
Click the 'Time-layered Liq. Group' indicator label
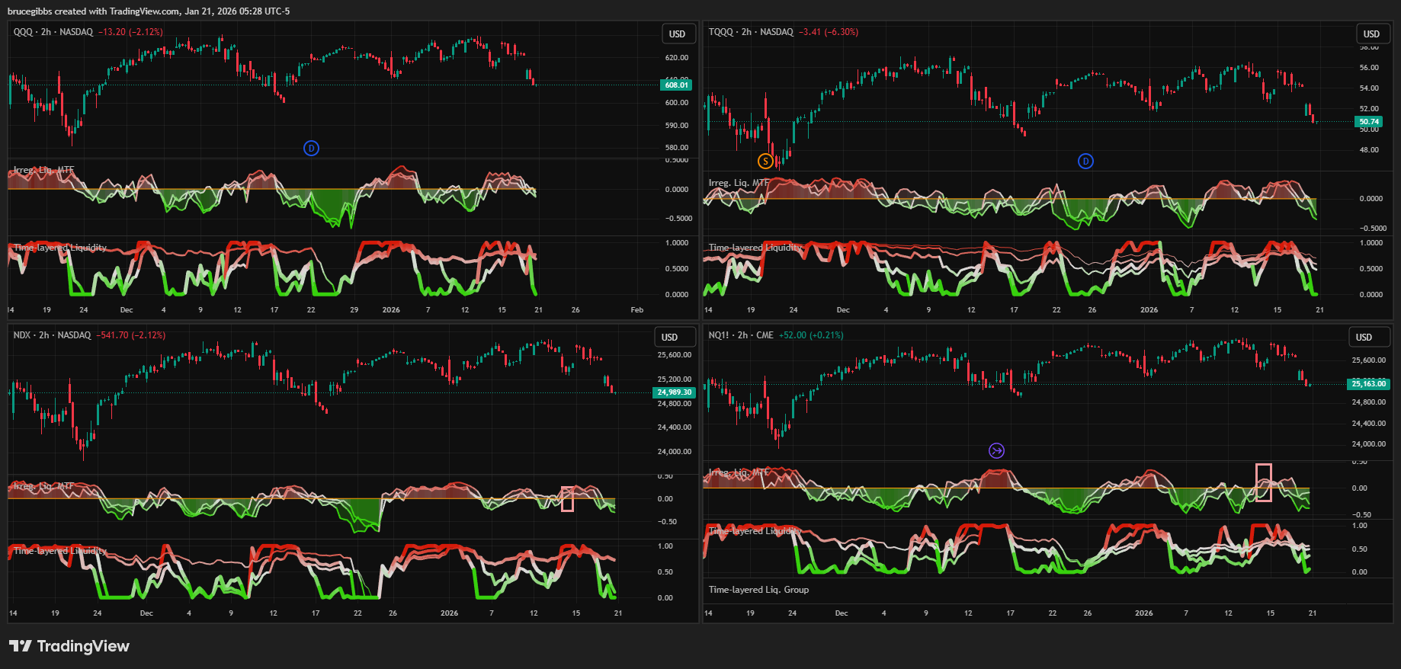(758, 590)
